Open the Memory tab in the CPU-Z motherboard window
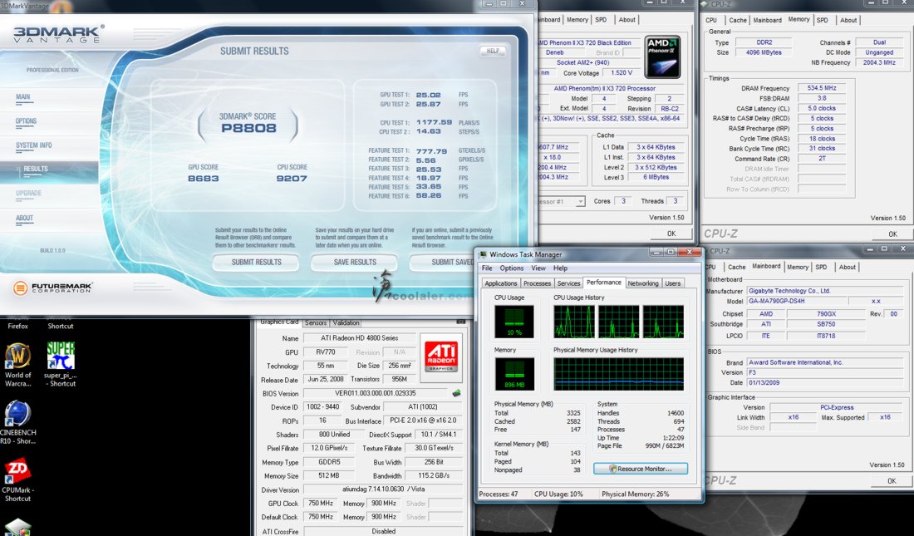 (798, 267)
